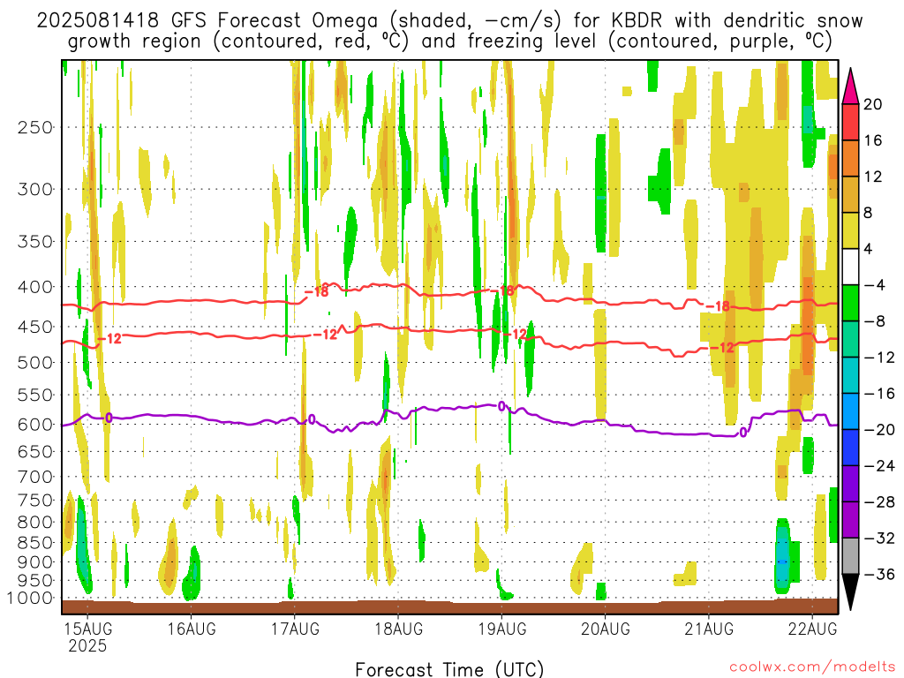
Task: Click the 800 pressure level label
Action: (35, 523)
